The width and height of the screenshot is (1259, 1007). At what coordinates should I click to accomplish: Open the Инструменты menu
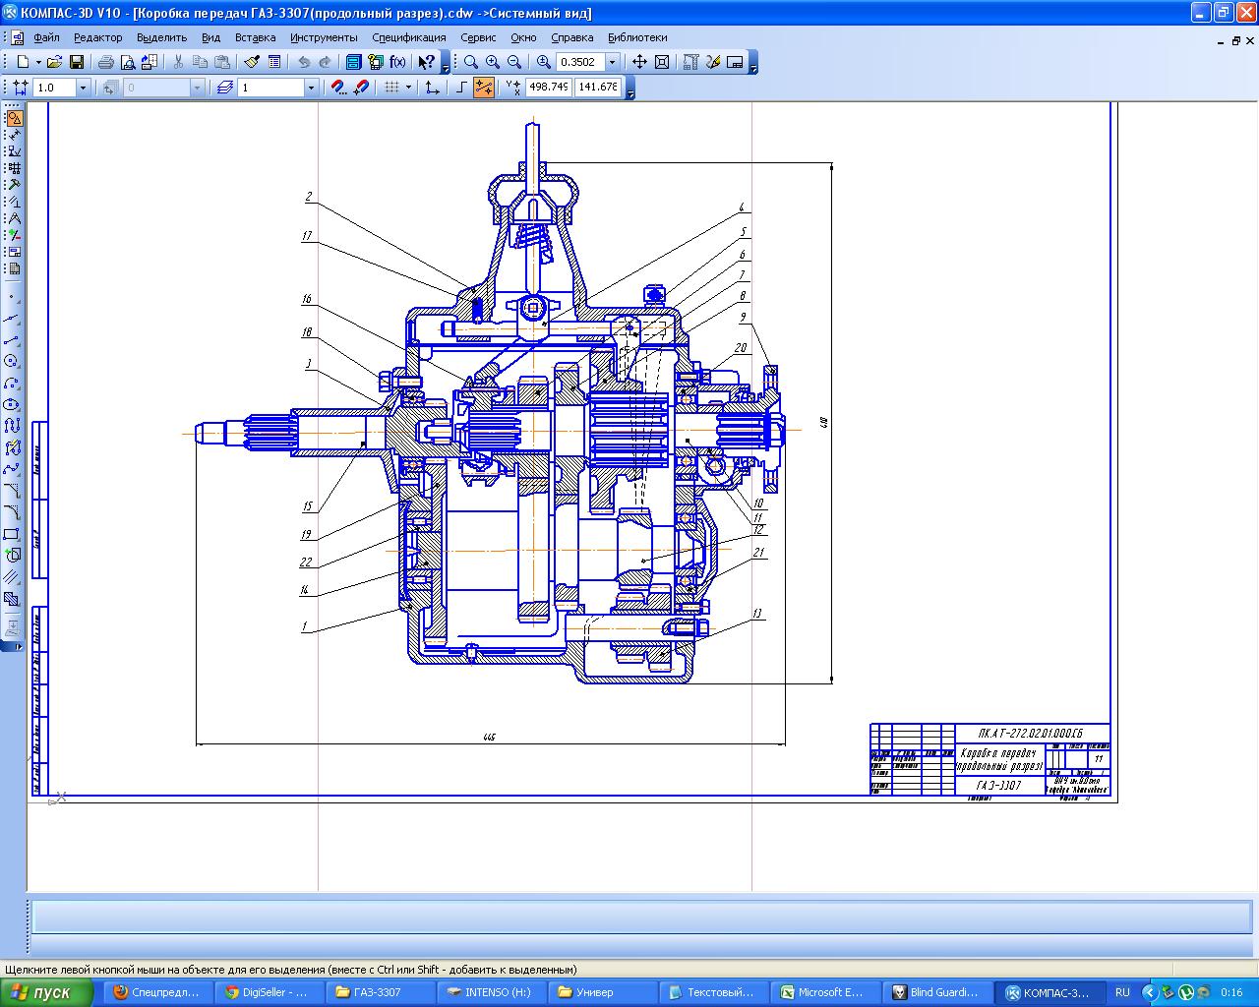pos(324,37)
